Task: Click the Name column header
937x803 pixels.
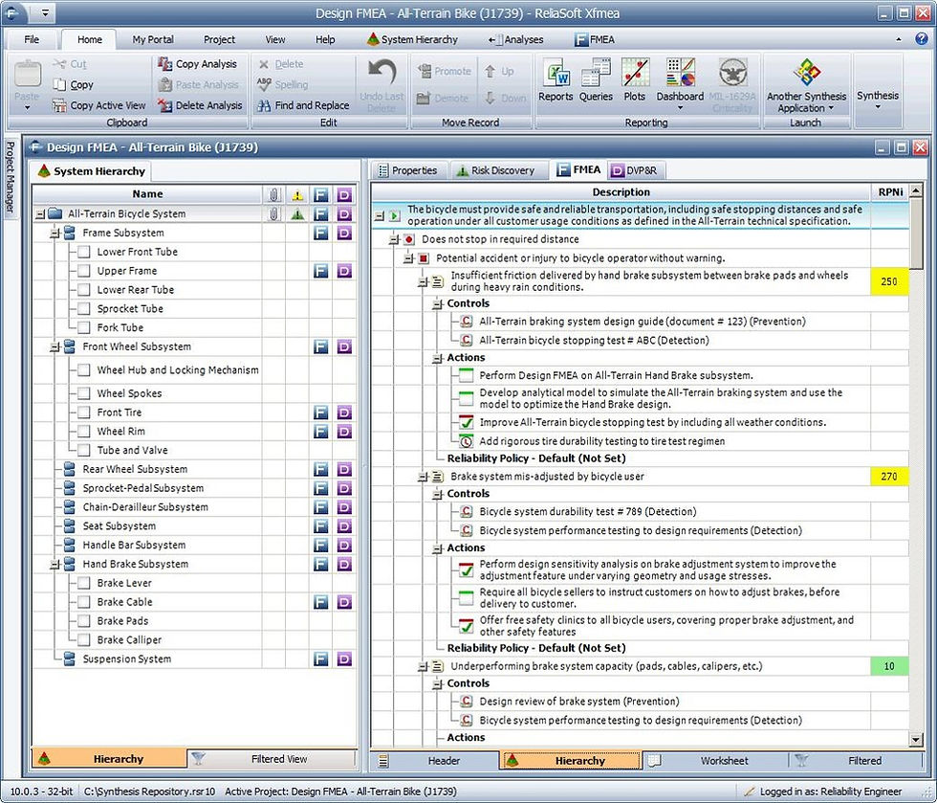Action: (147, 194)
